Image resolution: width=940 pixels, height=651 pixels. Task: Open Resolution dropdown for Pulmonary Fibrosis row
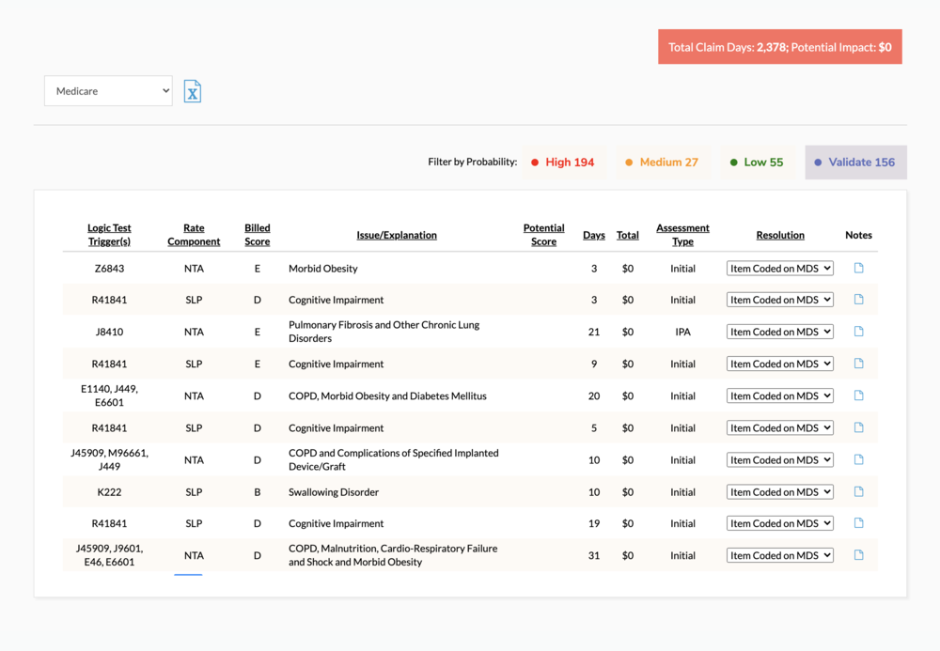tap(780, 332)
